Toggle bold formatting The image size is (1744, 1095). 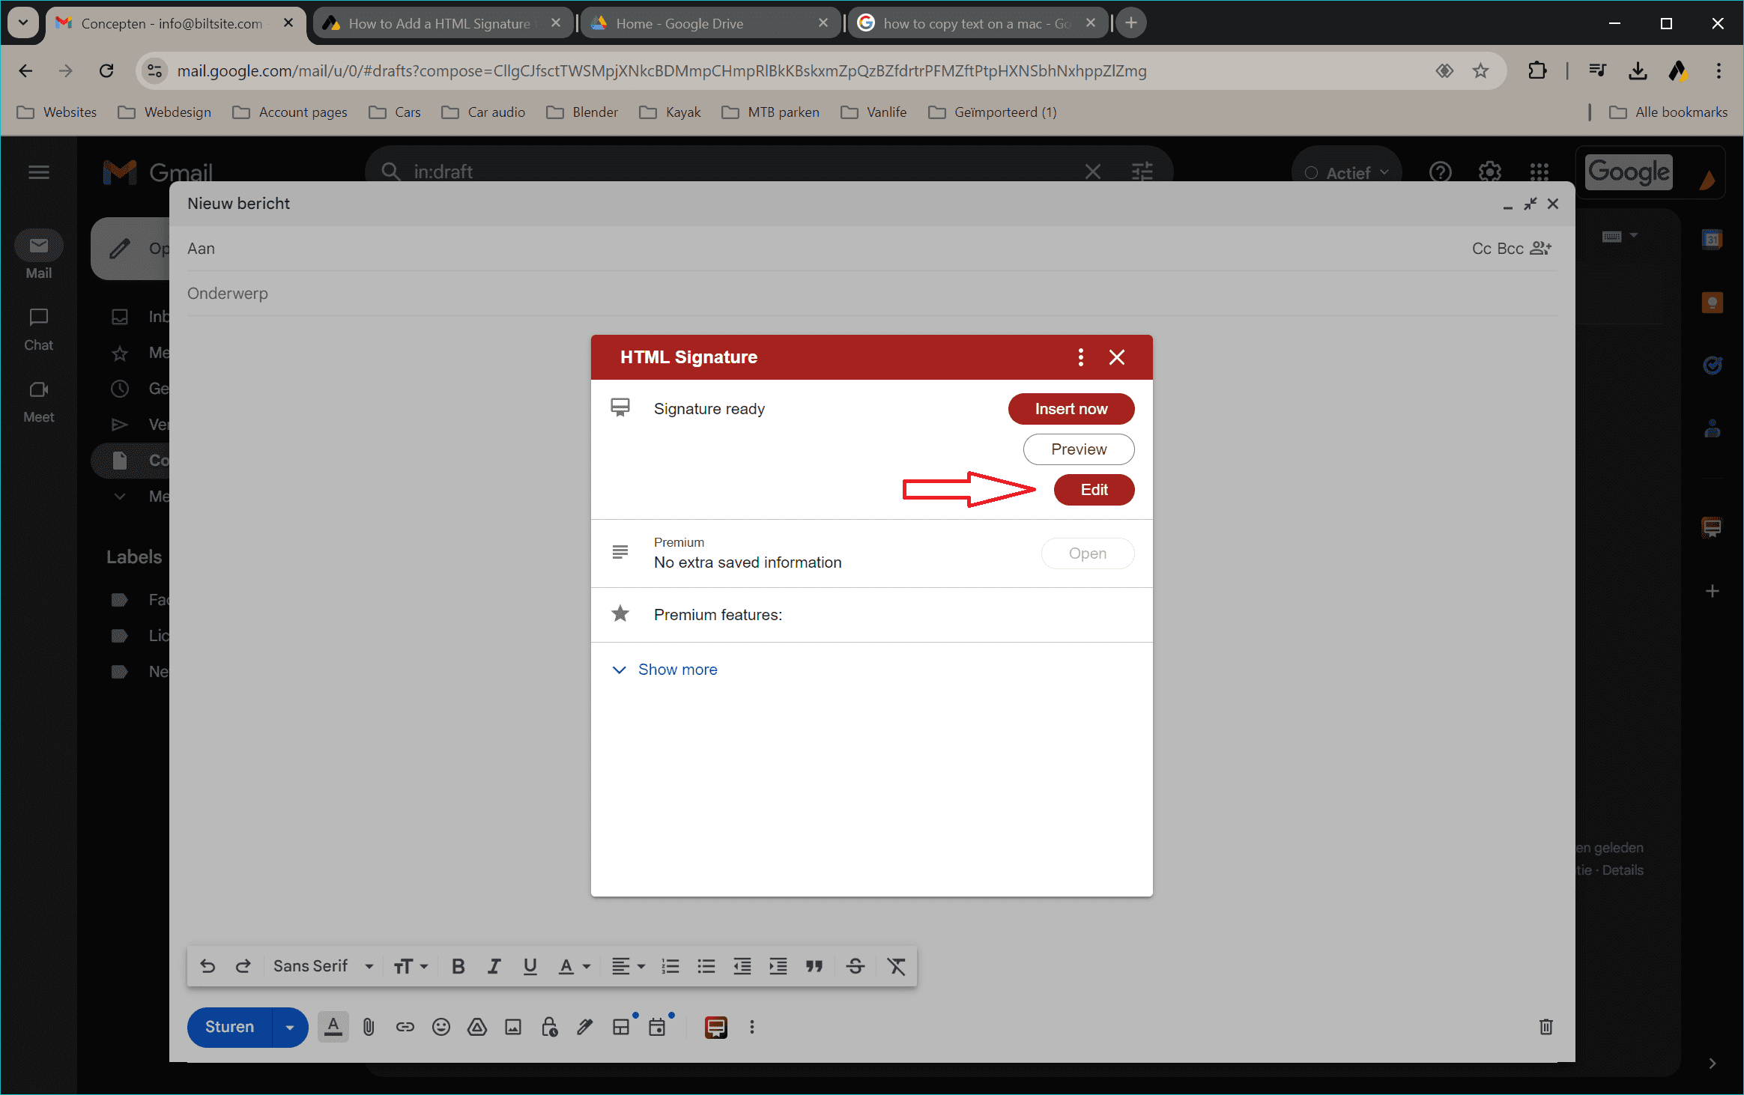pos(458,966)
